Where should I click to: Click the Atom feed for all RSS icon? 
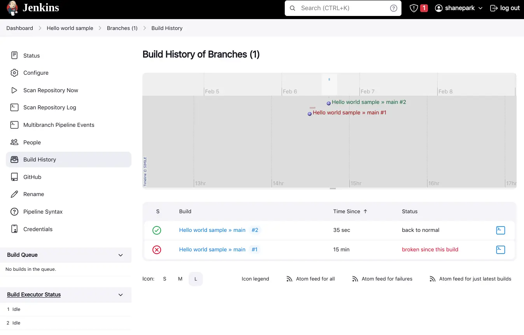[289, 279]
